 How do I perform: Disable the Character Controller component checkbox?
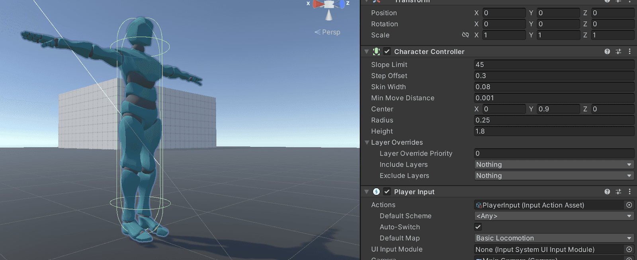(387, 52)
